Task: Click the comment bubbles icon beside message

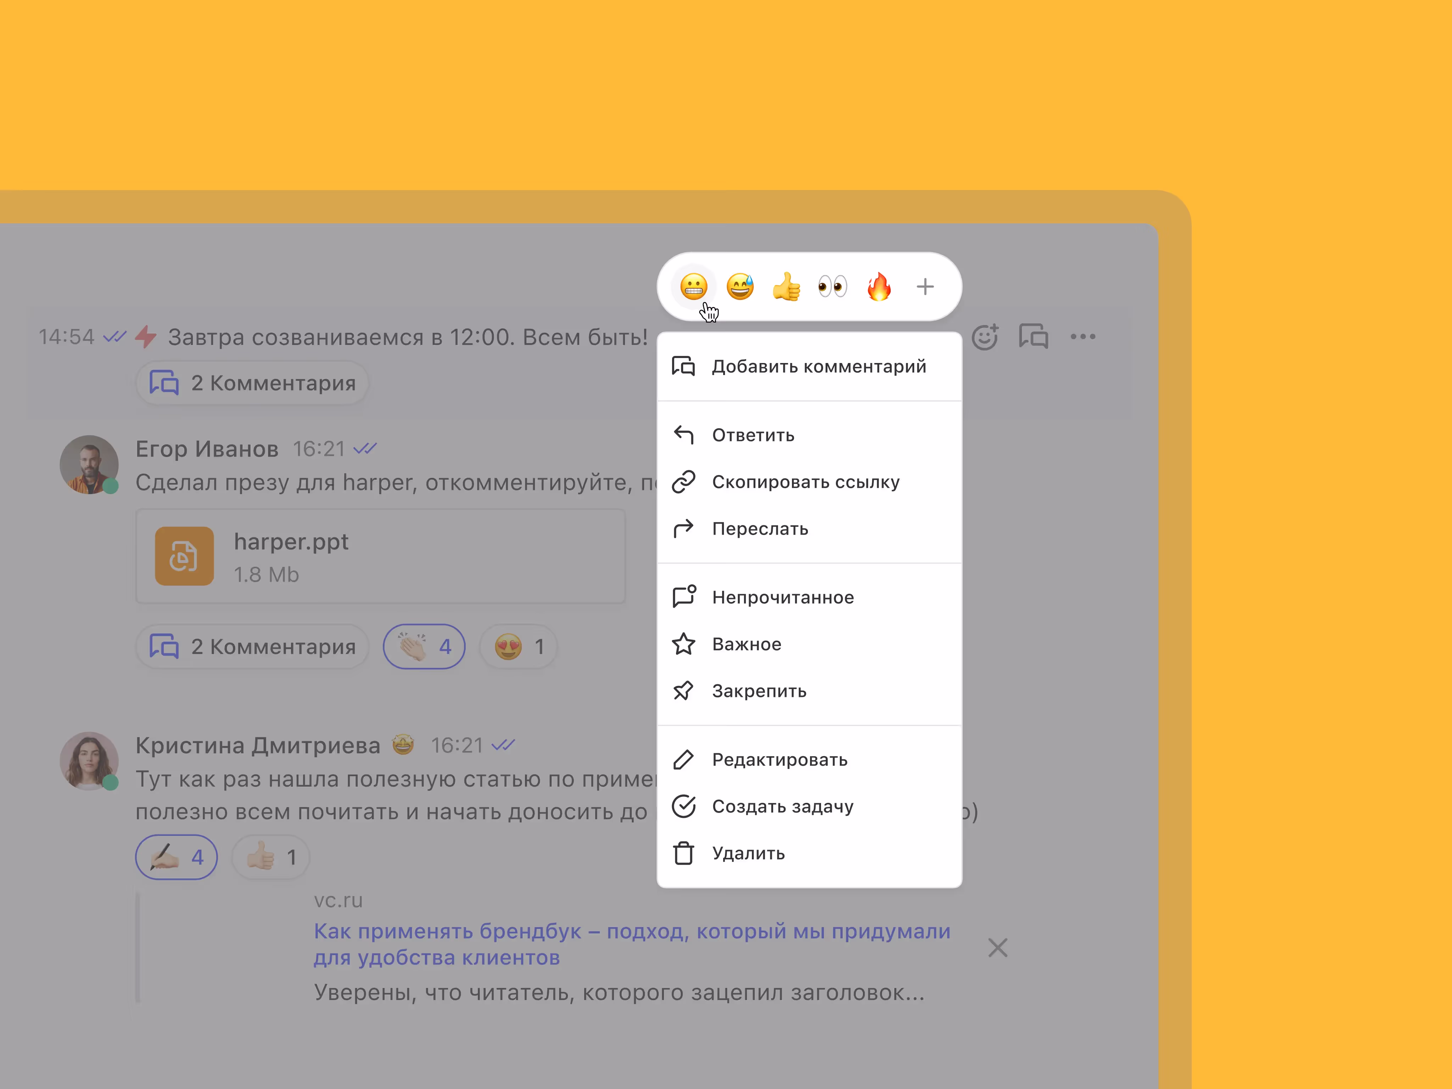Action: (x=1033, y=337)
